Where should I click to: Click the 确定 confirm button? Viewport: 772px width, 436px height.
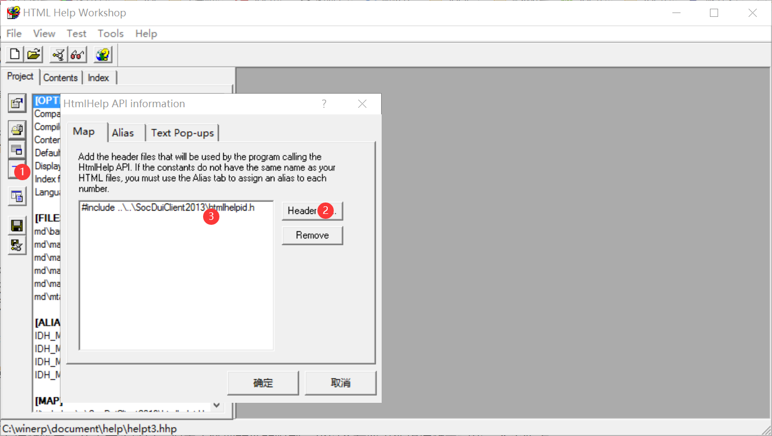pos(263,383)
